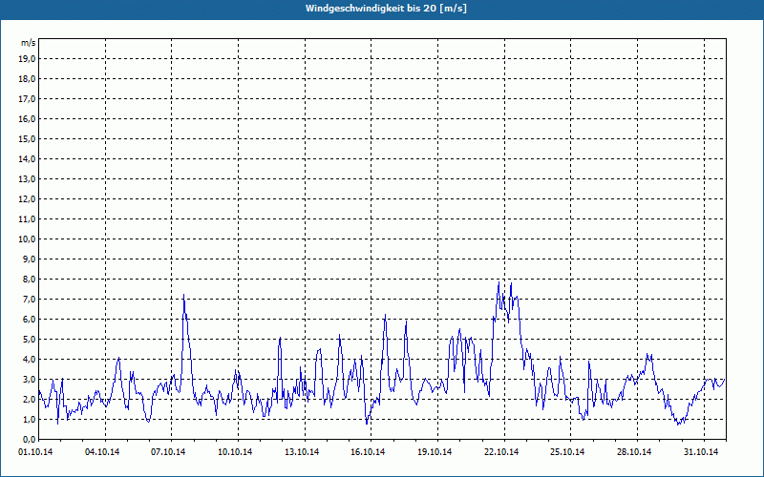Click the wind peak just after 07.10.14
Screen dimensions: 764x477
(183, 296)
